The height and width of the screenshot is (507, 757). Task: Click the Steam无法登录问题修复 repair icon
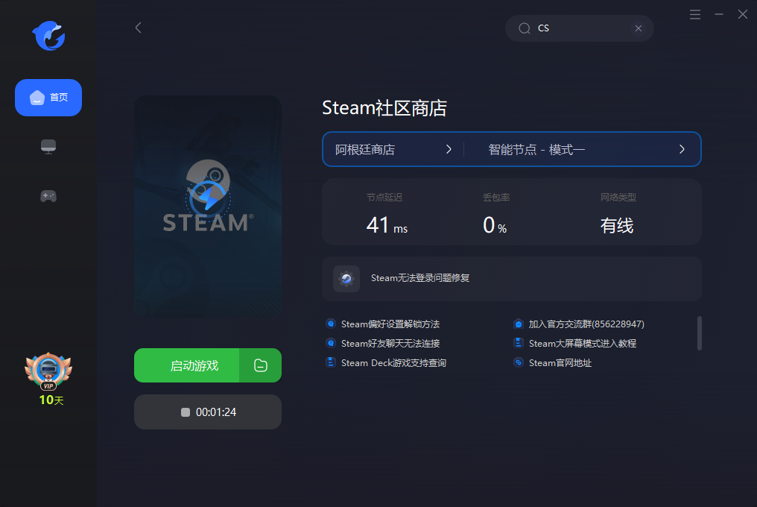[346, 279]
